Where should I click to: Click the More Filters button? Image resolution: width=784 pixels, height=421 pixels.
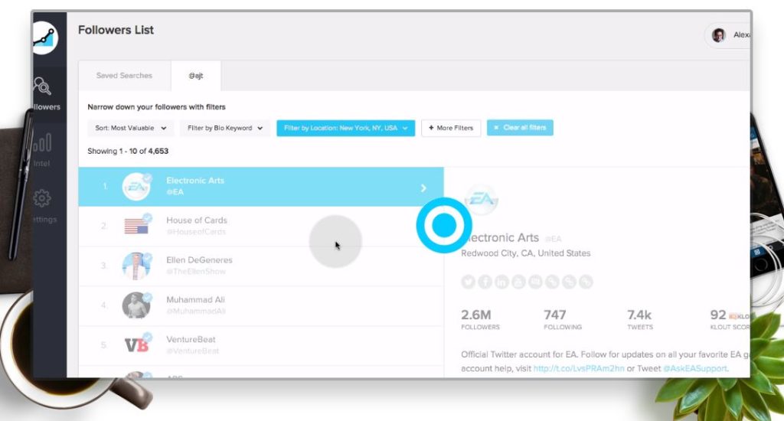(451, 128)
